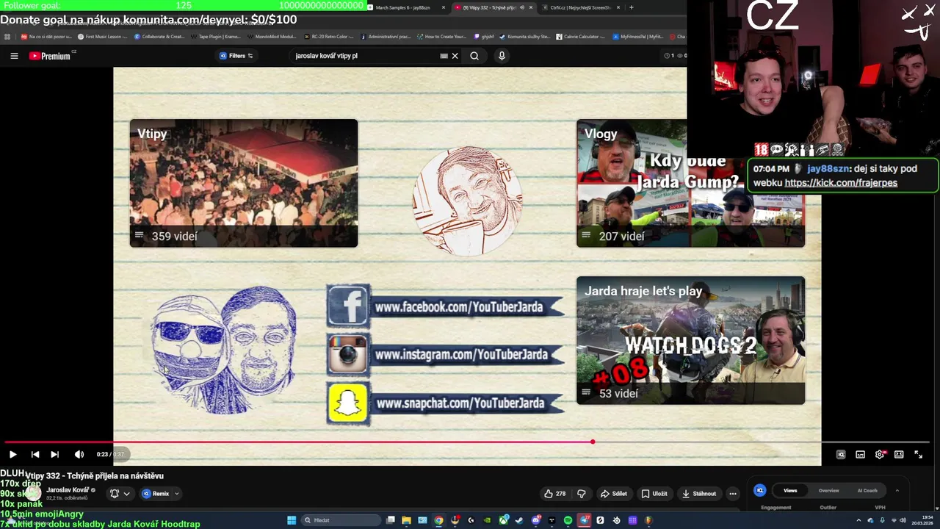The image size is (940, 529).
Task: Open Xbox app from taskbar
Action: point(504,520)
